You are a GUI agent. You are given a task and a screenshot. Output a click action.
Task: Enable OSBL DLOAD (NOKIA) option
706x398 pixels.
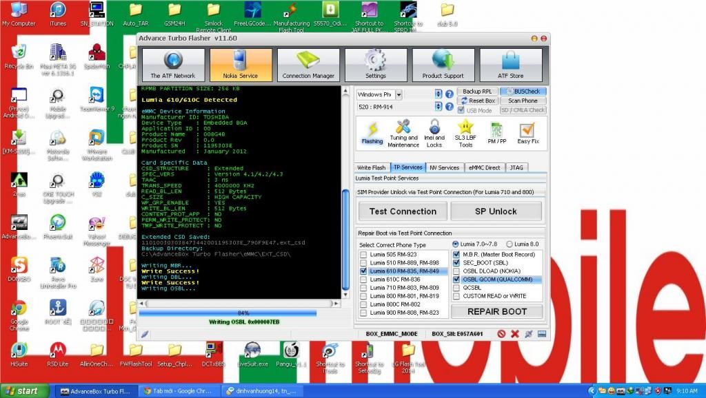456,271
